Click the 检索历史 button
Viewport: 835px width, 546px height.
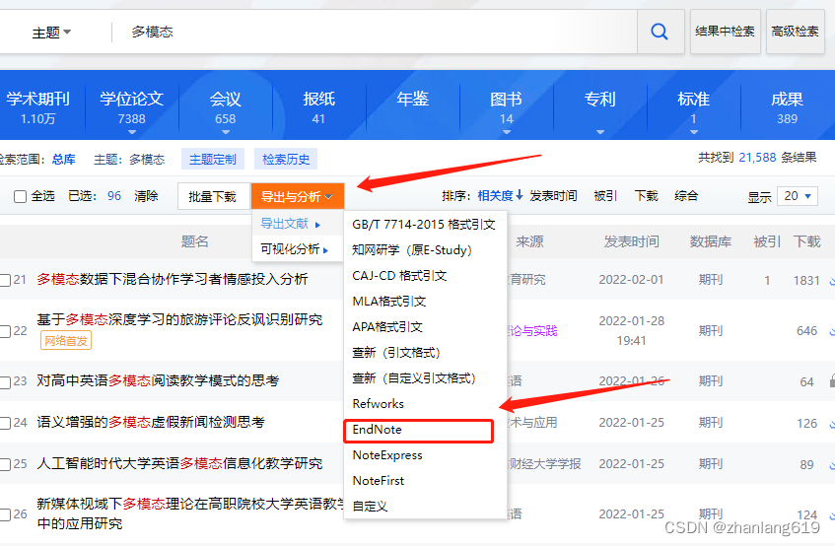click(x=286, y=159)
